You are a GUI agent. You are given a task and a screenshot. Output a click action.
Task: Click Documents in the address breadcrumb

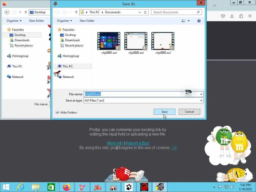113,12
